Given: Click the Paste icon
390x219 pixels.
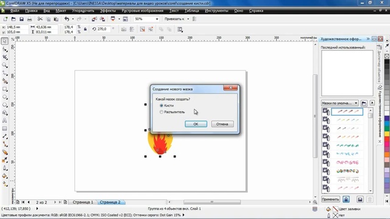Looking at the screenshot, I should (56, 19).
